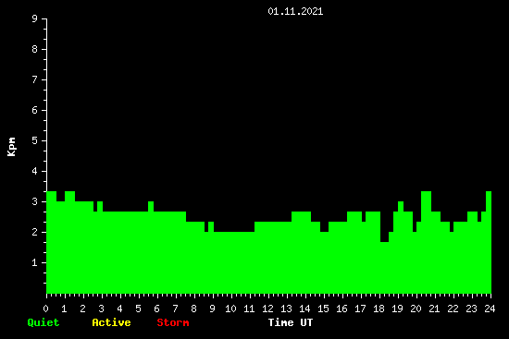Click the green Quiet legend label

coord(43,322)
